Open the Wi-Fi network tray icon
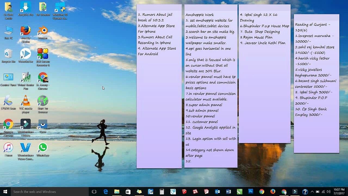 (x=323, y=192)
